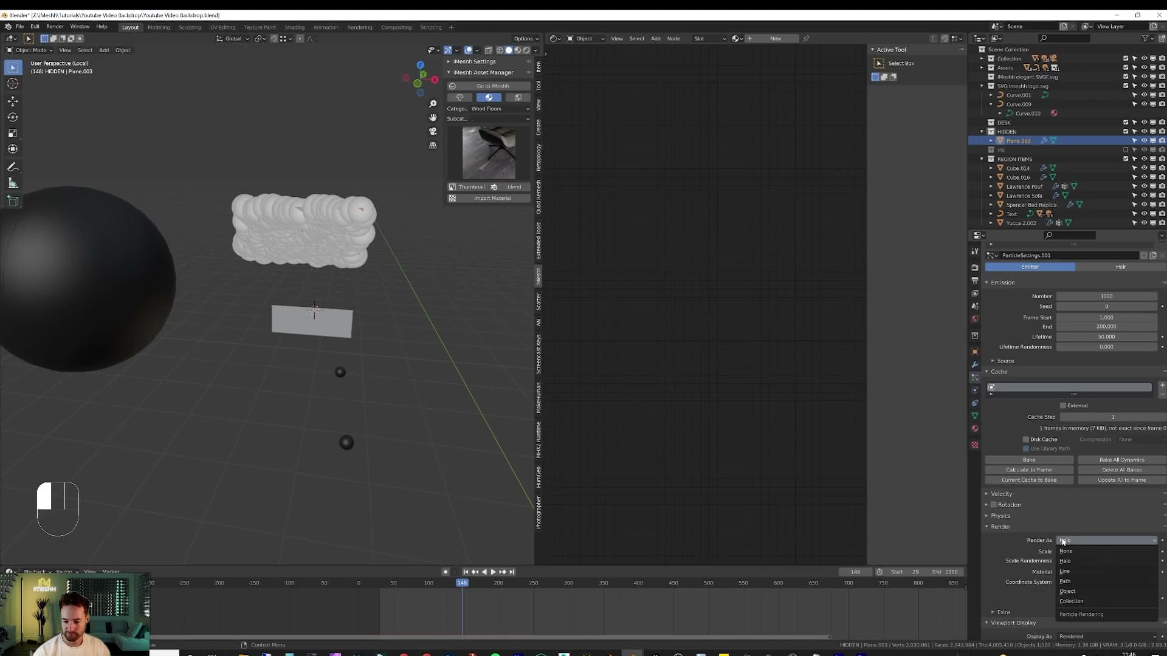Screen dimensions: 1167x656
Task: Expand the Lawrence Pouf tree item
Action: 991,186
